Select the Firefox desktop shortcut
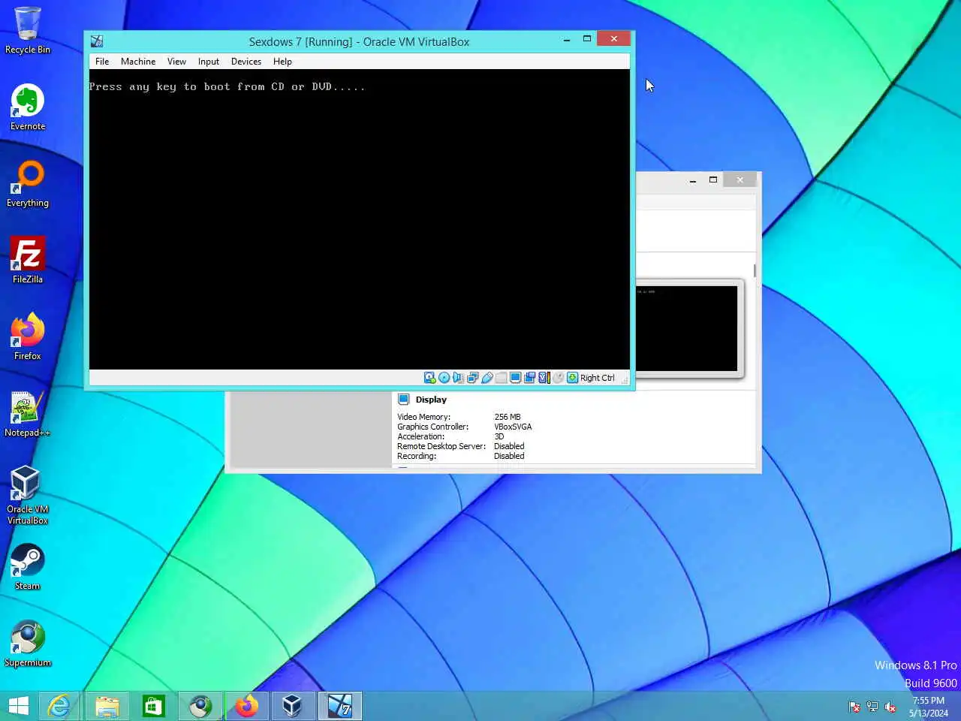Viewport: 961px width, 721px height. (28, 337)
